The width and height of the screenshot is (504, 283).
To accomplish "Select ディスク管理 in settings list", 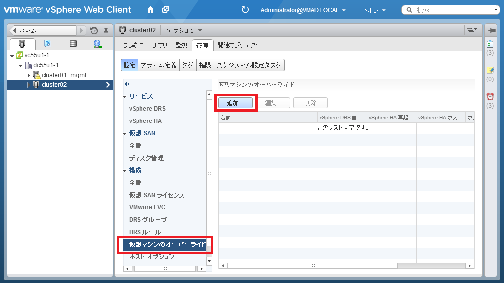I will (x=146, y=158).
